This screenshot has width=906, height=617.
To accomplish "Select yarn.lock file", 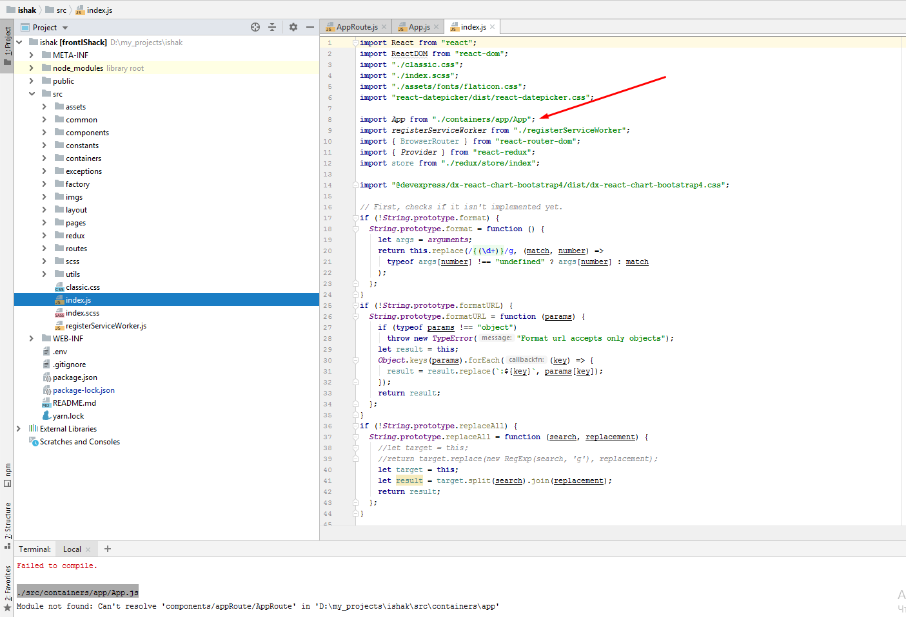I will click(68, 416).
